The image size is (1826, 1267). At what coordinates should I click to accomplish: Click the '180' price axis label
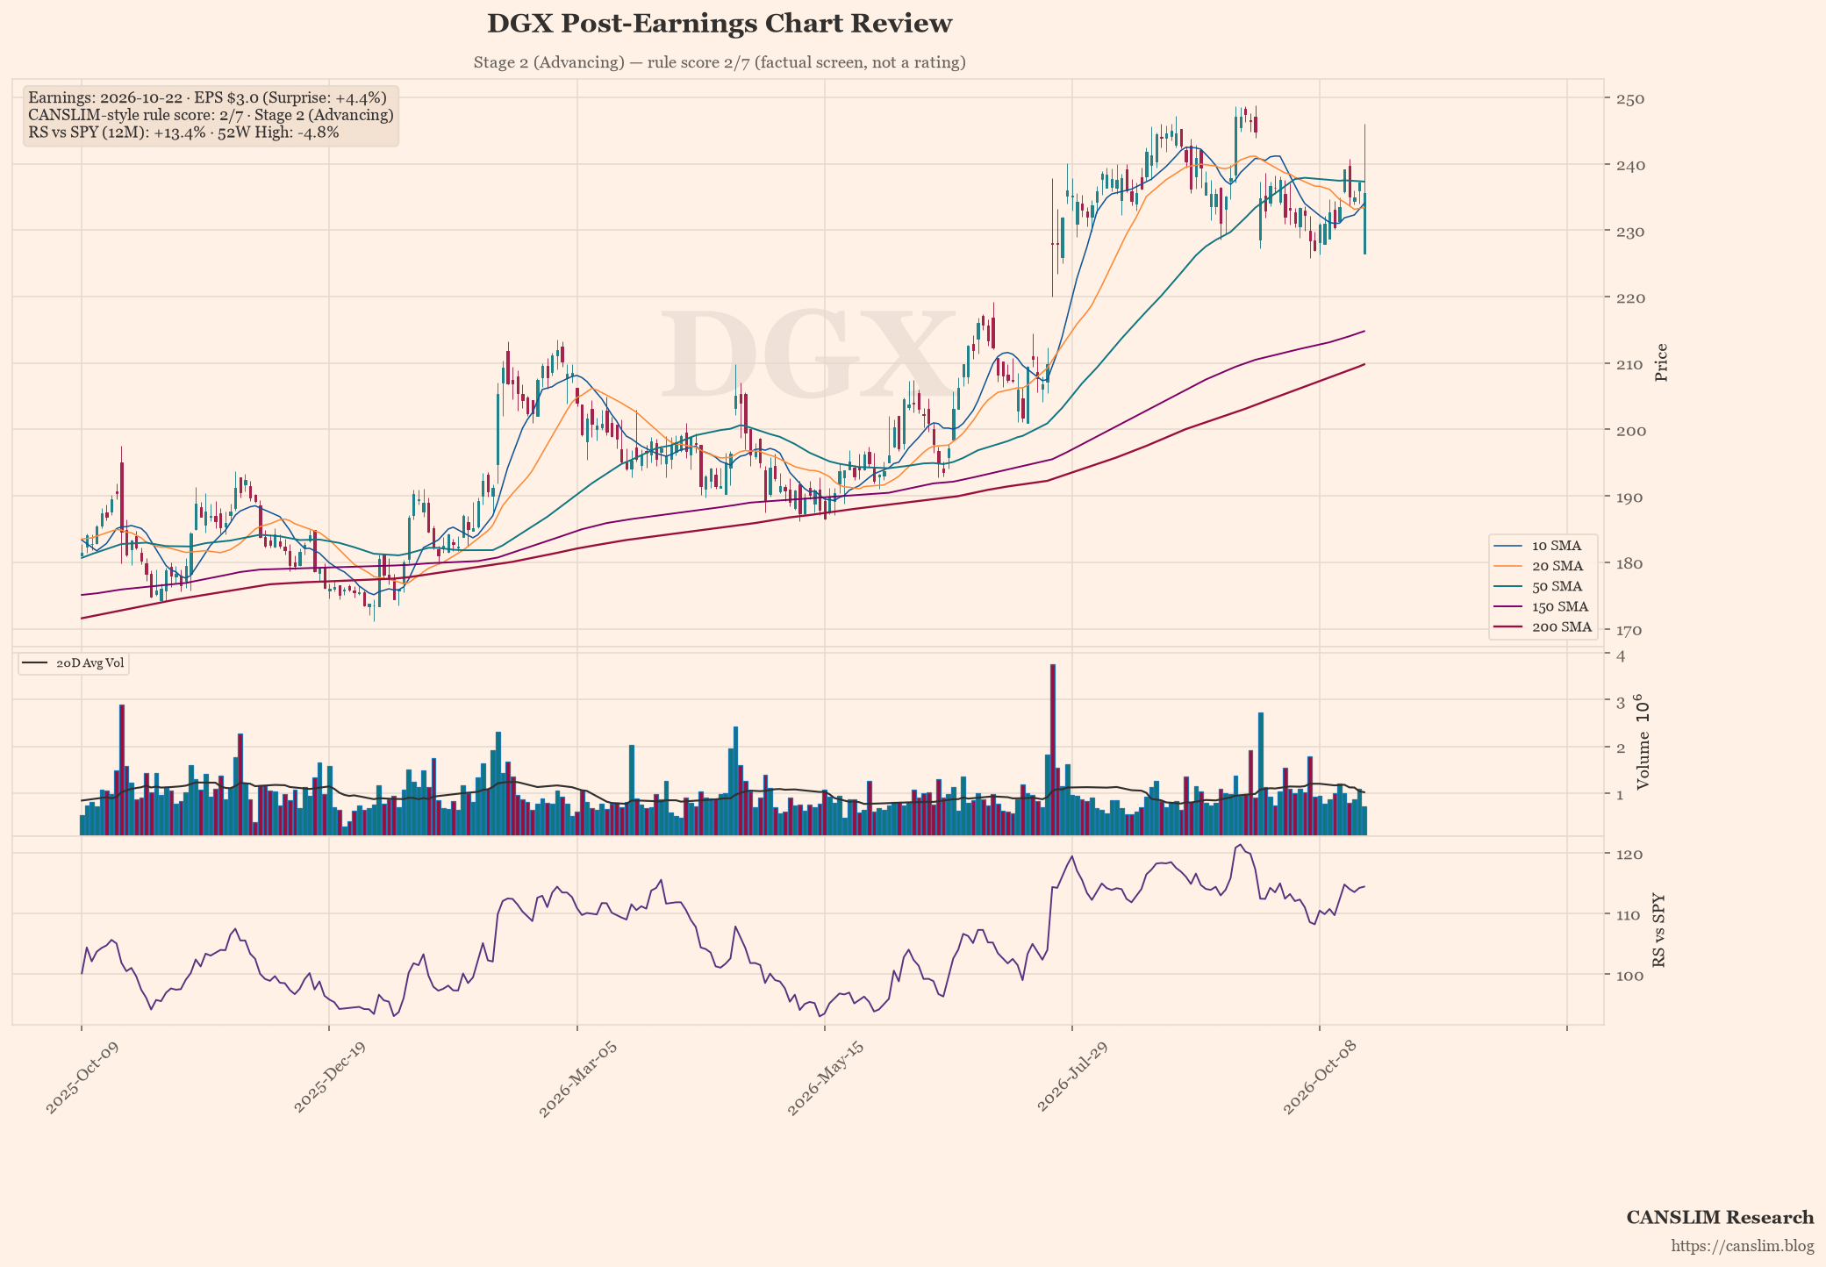pos(1631,563)
